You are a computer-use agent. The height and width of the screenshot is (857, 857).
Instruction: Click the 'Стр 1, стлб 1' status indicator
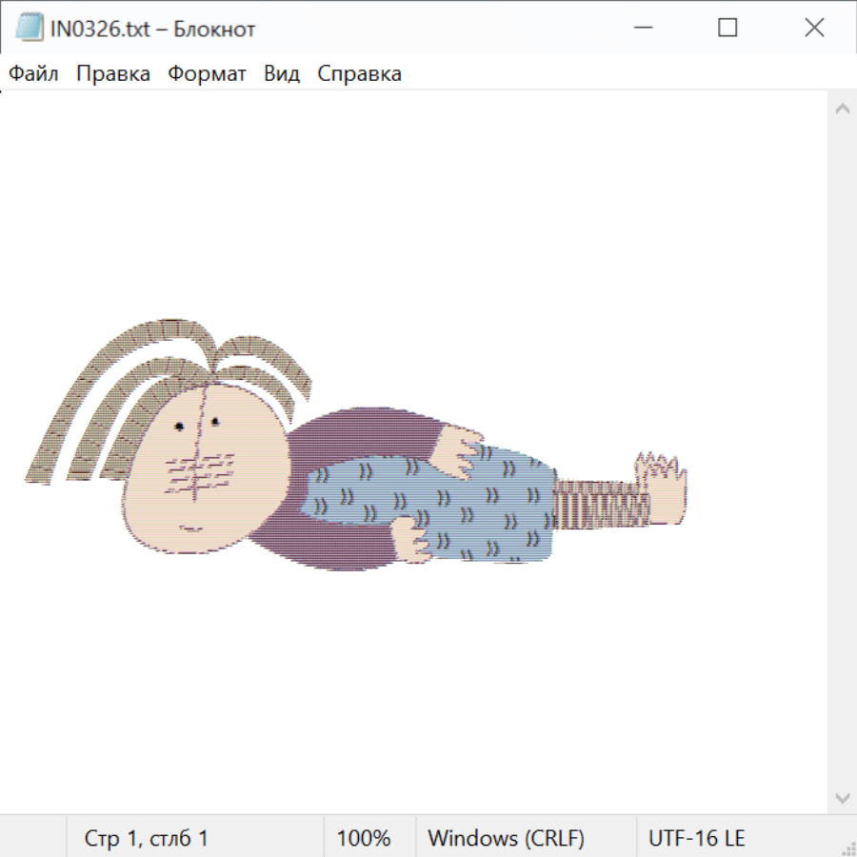[x=146, y=839]
